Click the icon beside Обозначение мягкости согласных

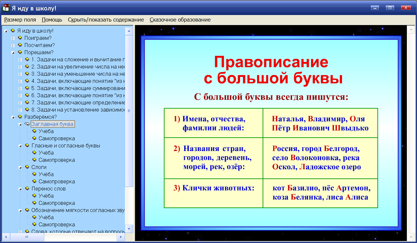[x=27, y=210]
